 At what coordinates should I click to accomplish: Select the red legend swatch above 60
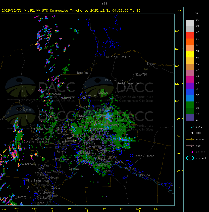coord(190,36)
